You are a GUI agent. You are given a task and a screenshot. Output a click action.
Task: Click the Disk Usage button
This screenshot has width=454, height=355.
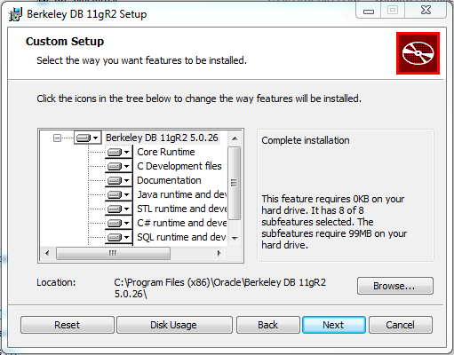[174, 325]
